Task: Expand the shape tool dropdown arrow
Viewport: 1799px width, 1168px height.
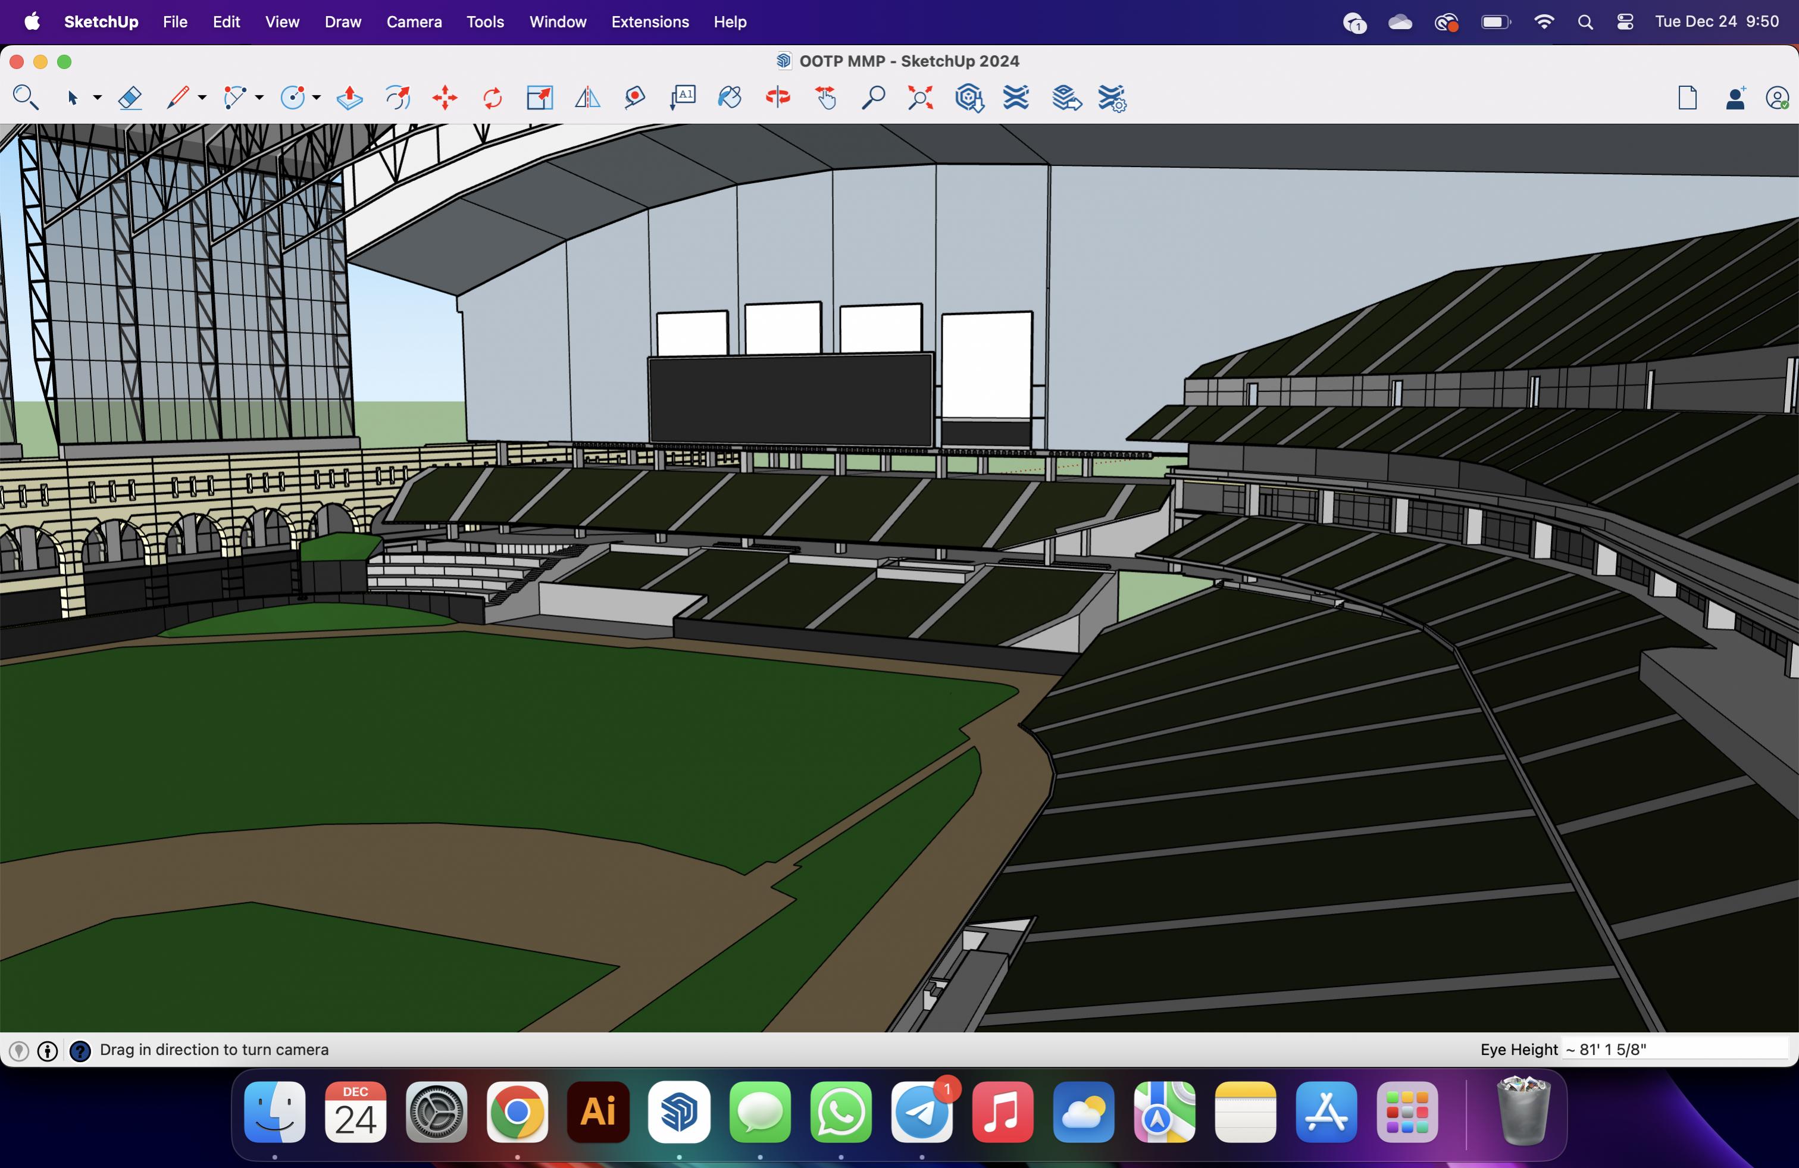Action: [317, 98]
